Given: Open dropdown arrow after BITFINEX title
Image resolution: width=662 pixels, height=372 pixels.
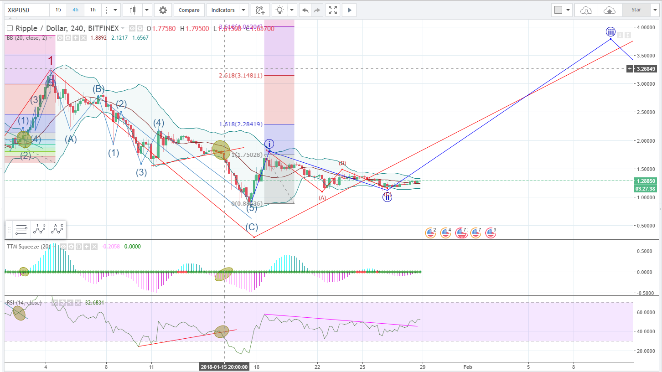Looking at the screenshot, I should pos(122,28).
